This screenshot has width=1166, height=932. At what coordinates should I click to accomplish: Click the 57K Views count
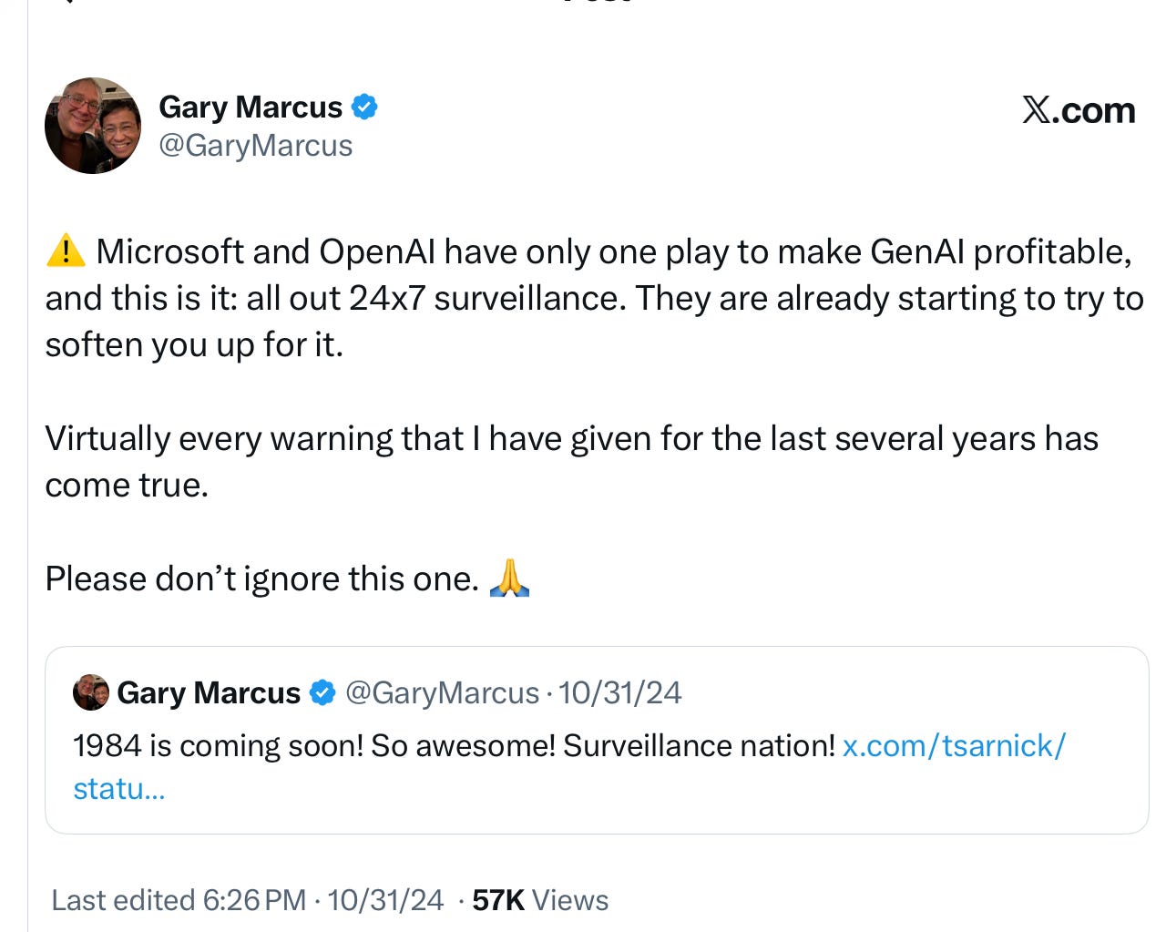tap(540, 900)
